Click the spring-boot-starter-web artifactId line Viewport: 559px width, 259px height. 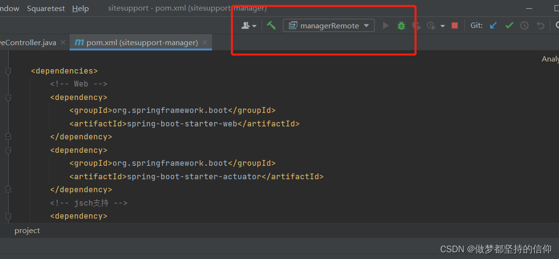(x=184, y=123)
